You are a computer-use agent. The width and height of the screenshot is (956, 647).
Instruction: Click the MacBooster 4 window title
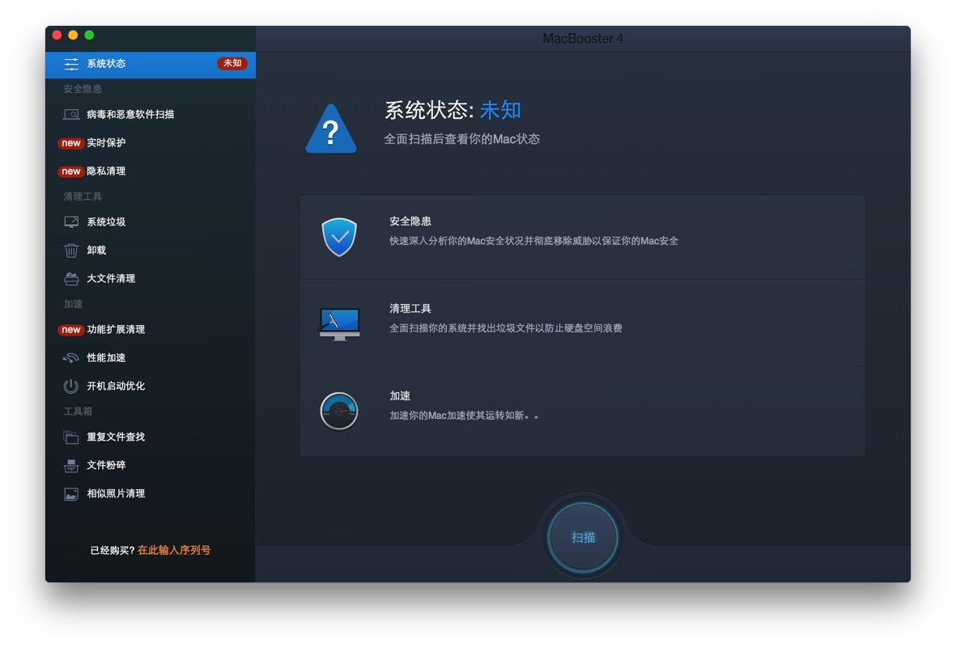583,39
